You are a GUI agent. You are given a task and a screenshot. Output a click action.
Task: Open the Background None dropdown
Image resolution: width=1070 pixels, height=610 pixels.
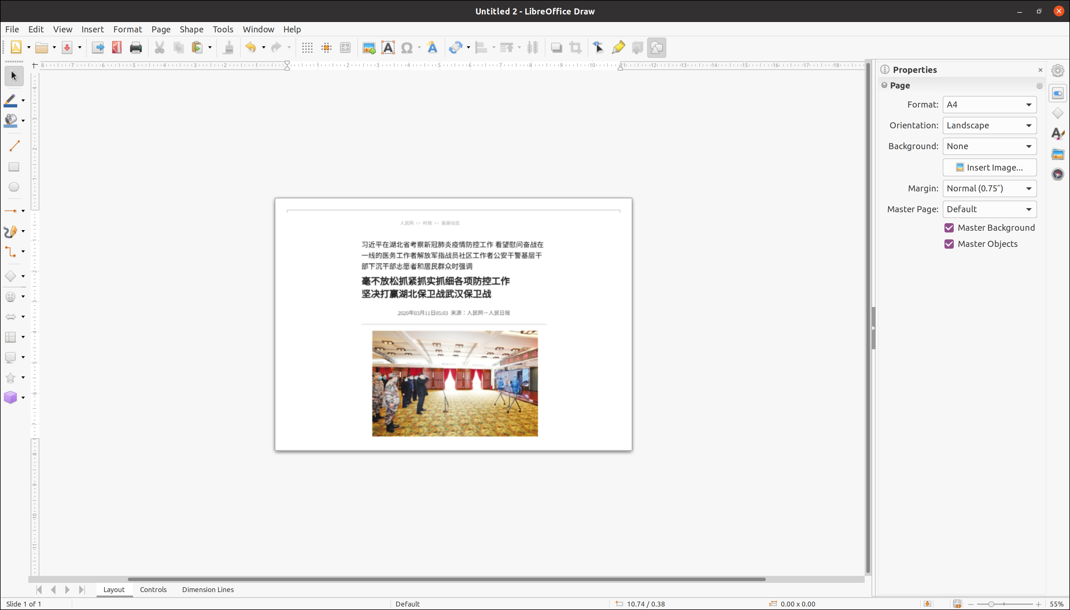pyautogui.click(x=990, y=146)
